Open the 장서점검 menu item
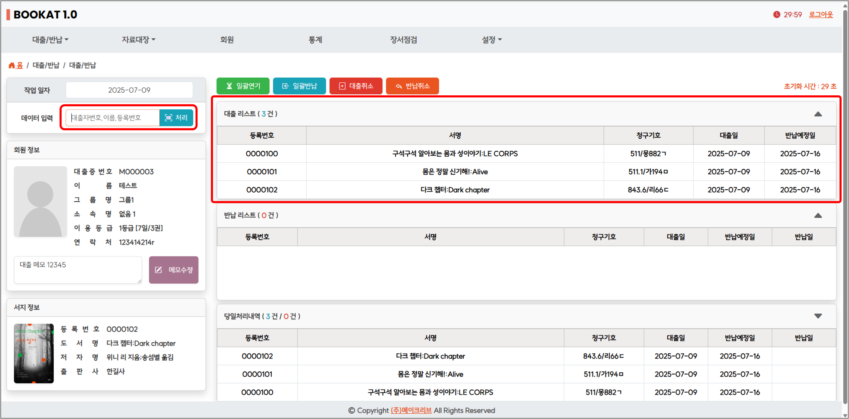849x419 pixels. (x=403, y=39)
